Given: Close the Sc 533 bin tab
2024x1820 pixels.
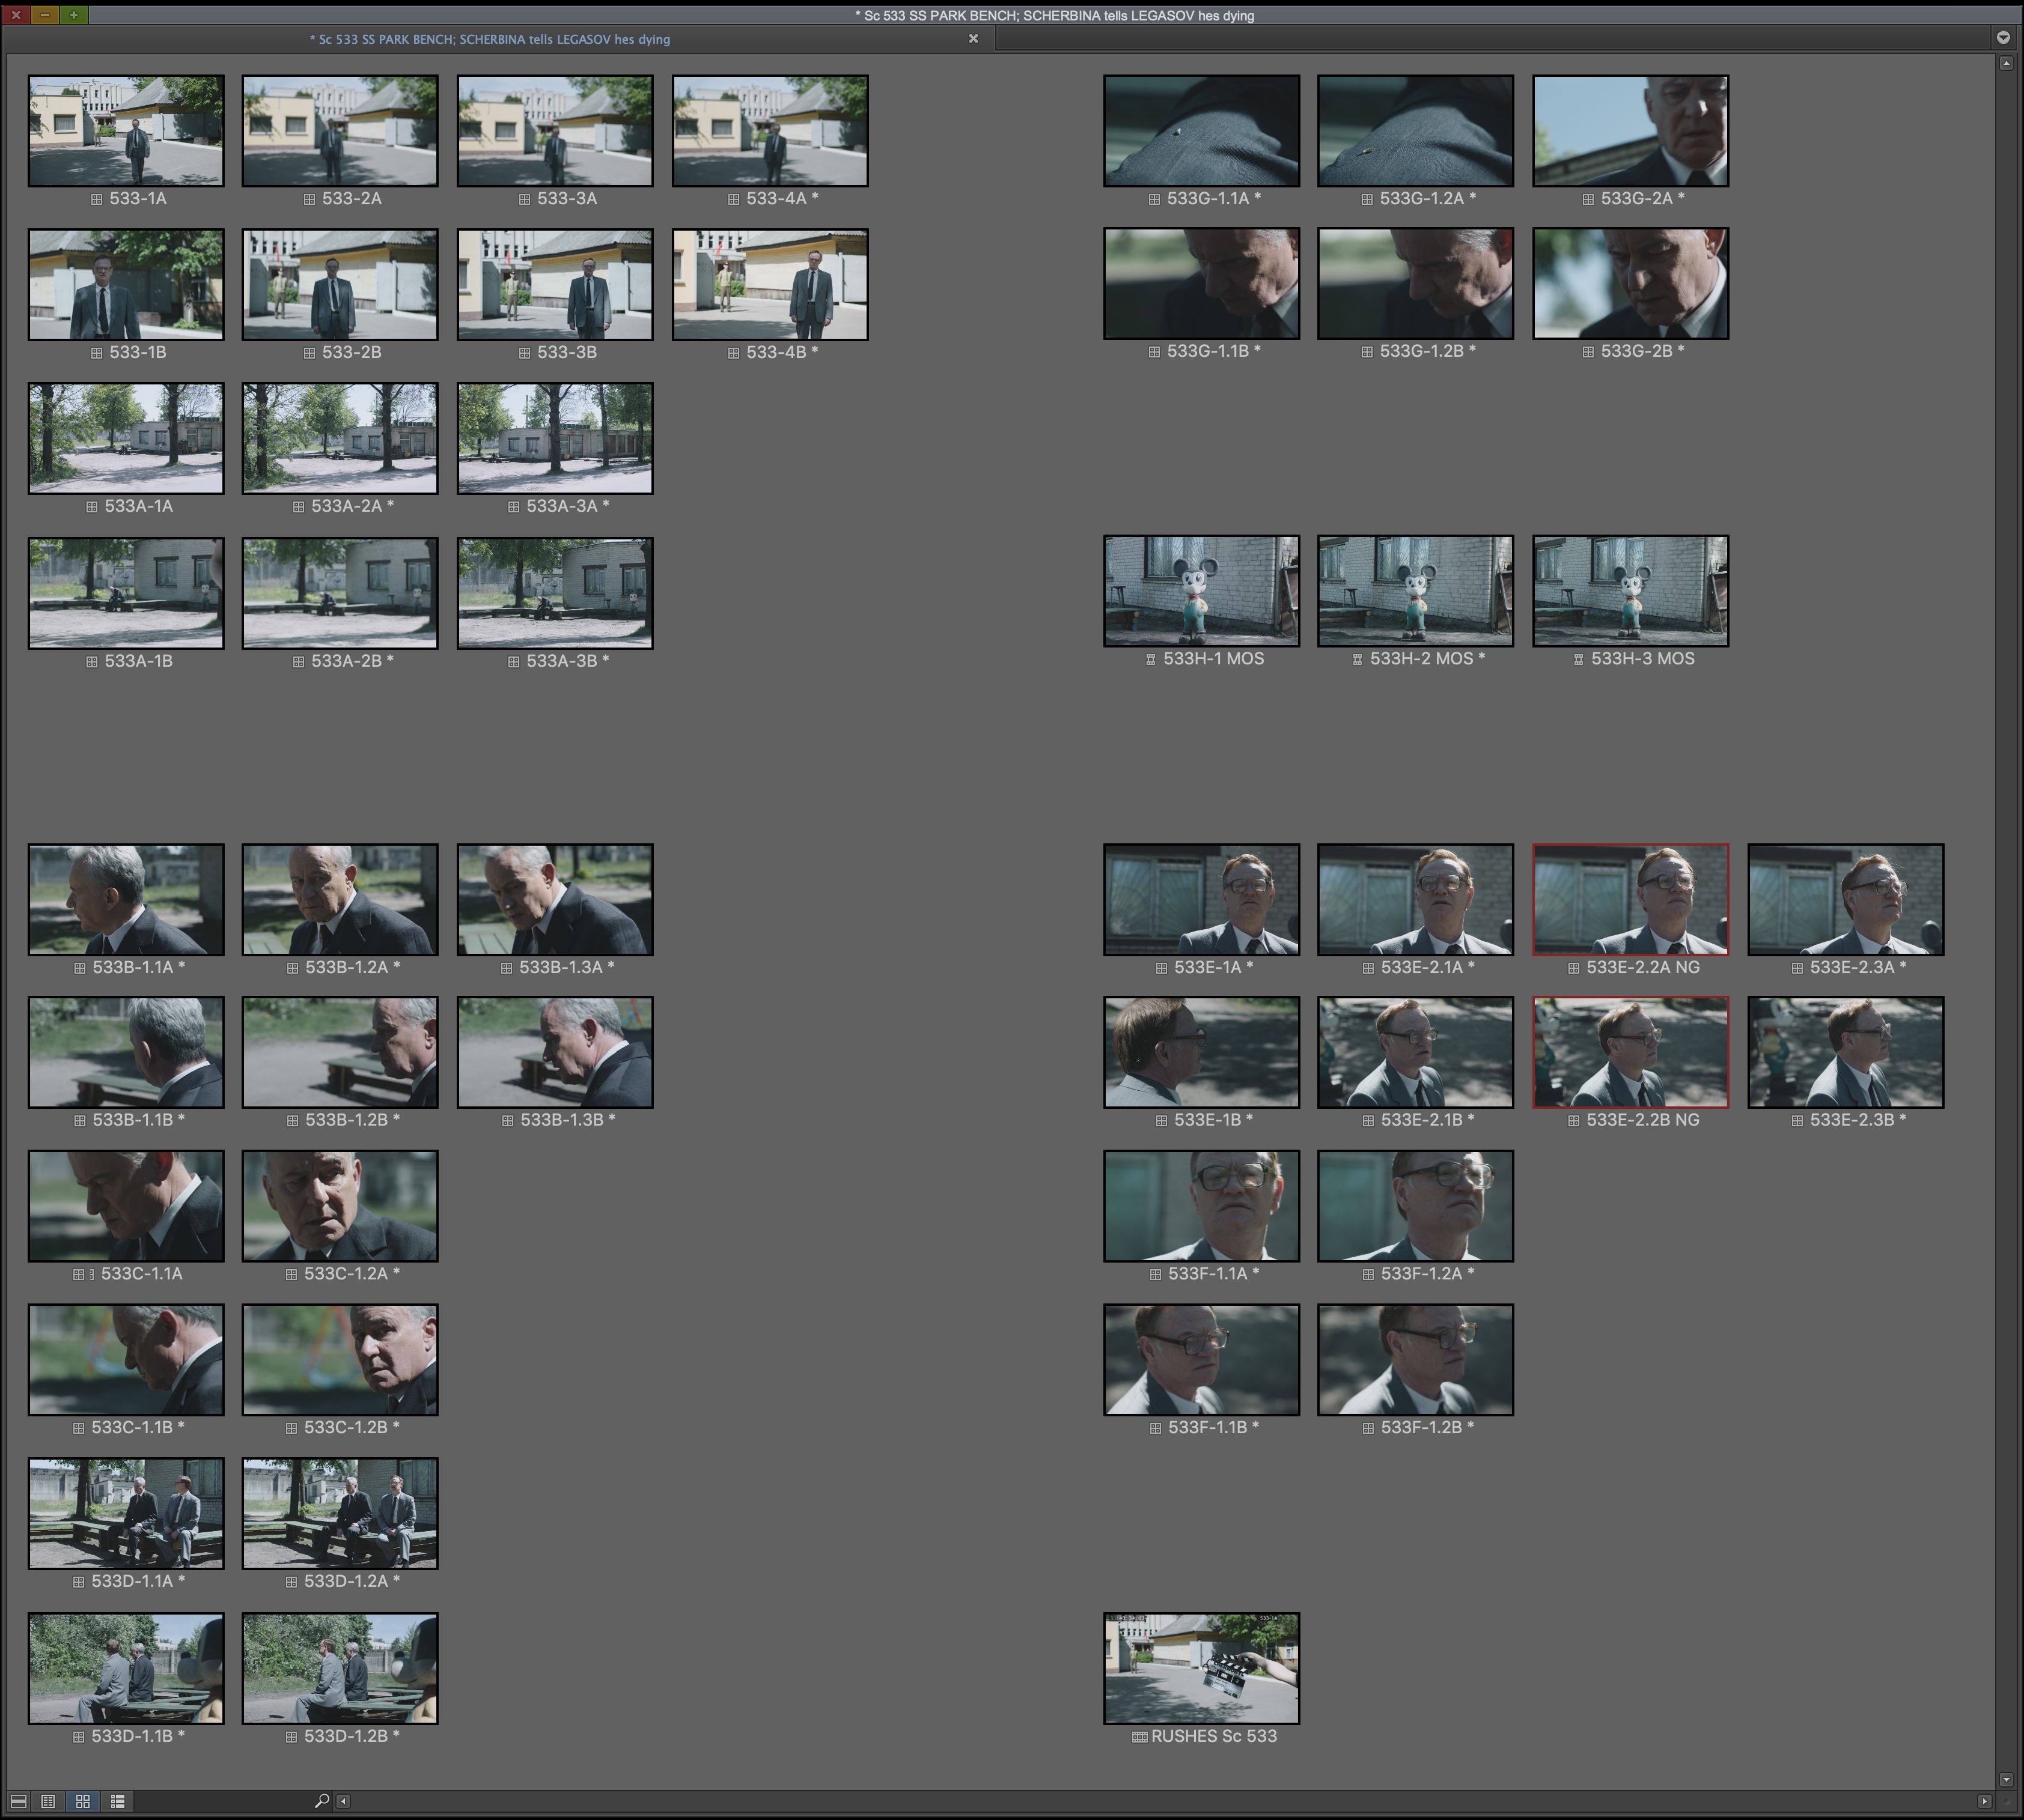Looking at the screenshot, I should coord(974,39).
